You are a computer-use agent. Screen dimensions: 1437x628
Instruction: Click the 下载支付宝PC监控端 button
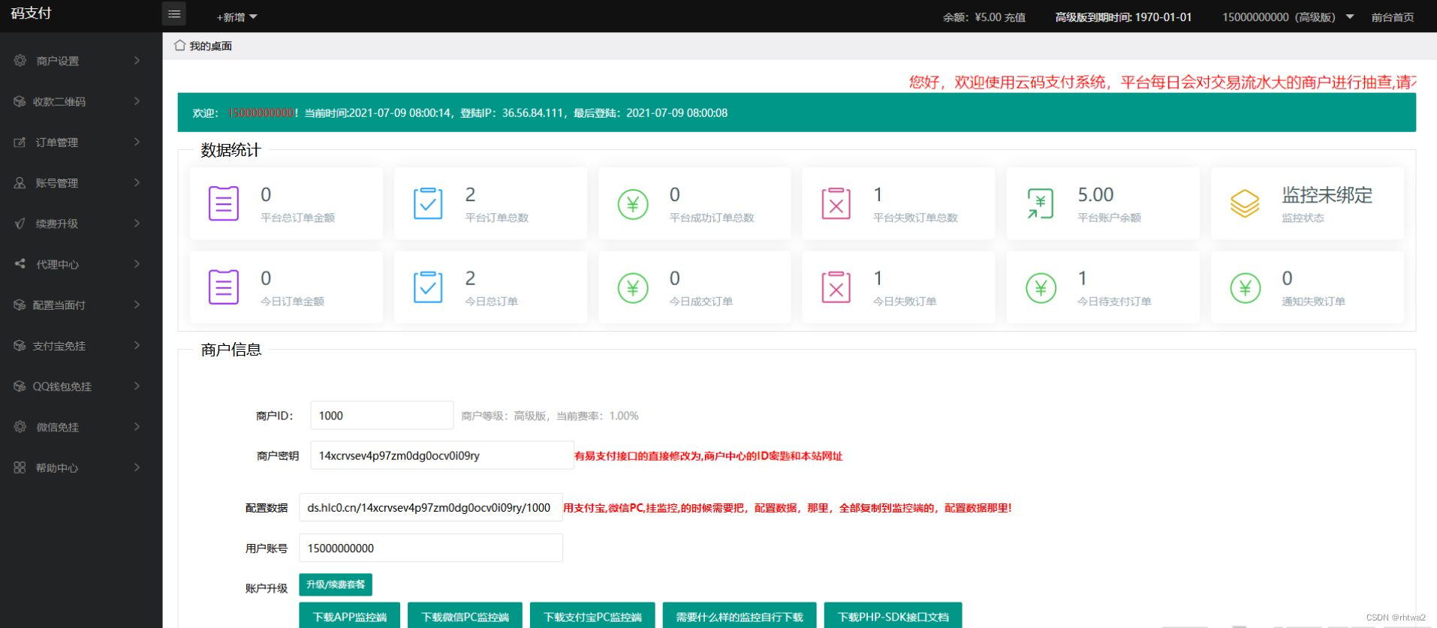pos(592,617)
